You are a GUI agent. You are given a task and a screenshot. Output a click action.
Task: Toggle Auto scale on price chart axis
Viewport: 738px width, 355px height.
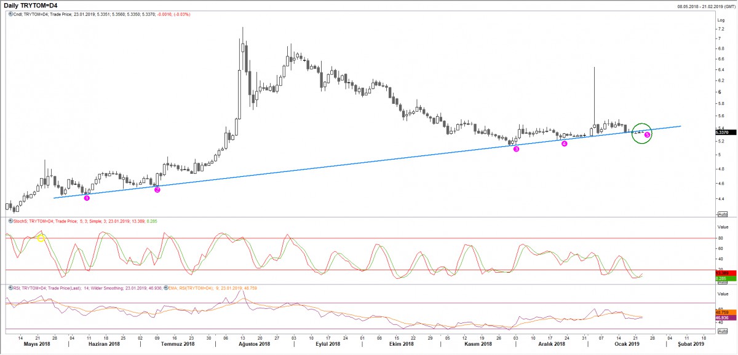(x=723, y=213)
